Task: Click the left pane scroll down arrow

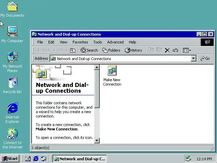Action: [97, 140]
